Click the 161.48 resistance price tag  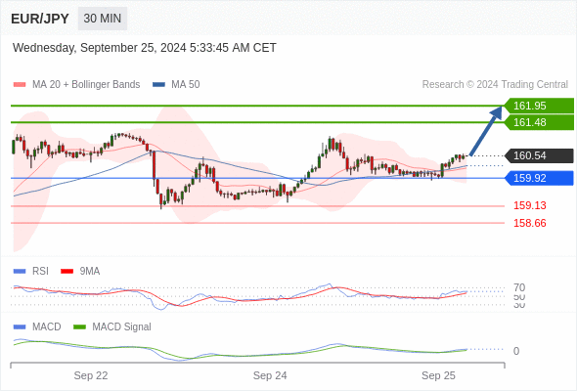coord(539,122)
